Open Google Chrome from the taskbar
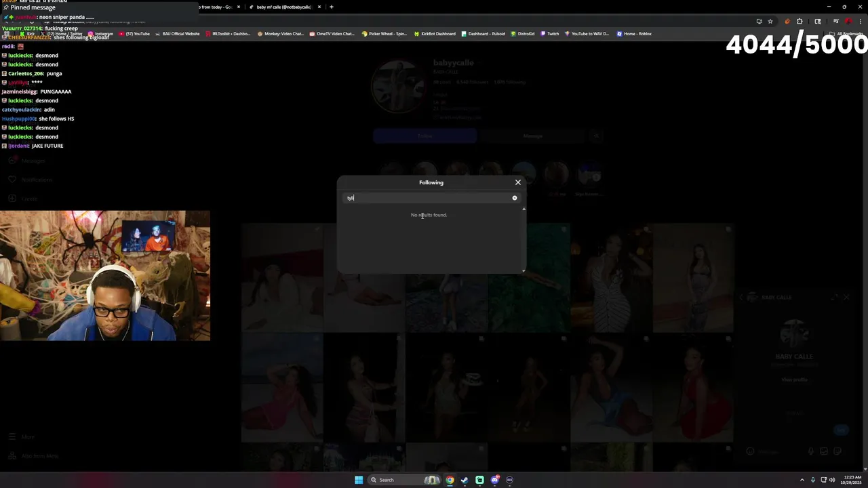This screenshot has width=868, height=488. tap(450, 480)
